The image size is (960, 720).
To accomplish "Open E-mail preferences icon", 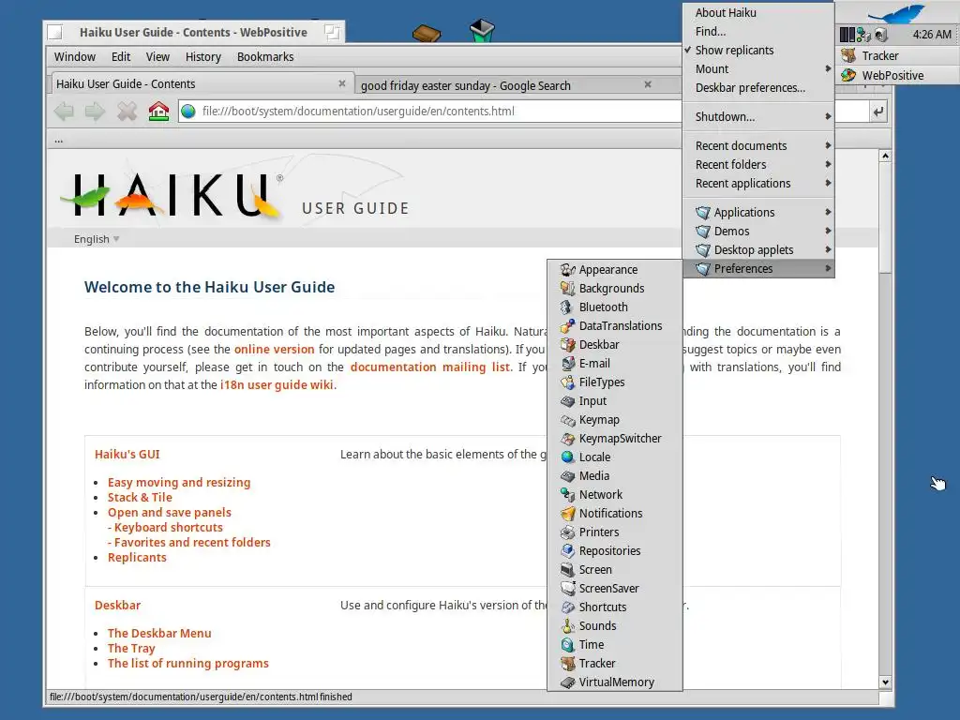I will (568, 364).
